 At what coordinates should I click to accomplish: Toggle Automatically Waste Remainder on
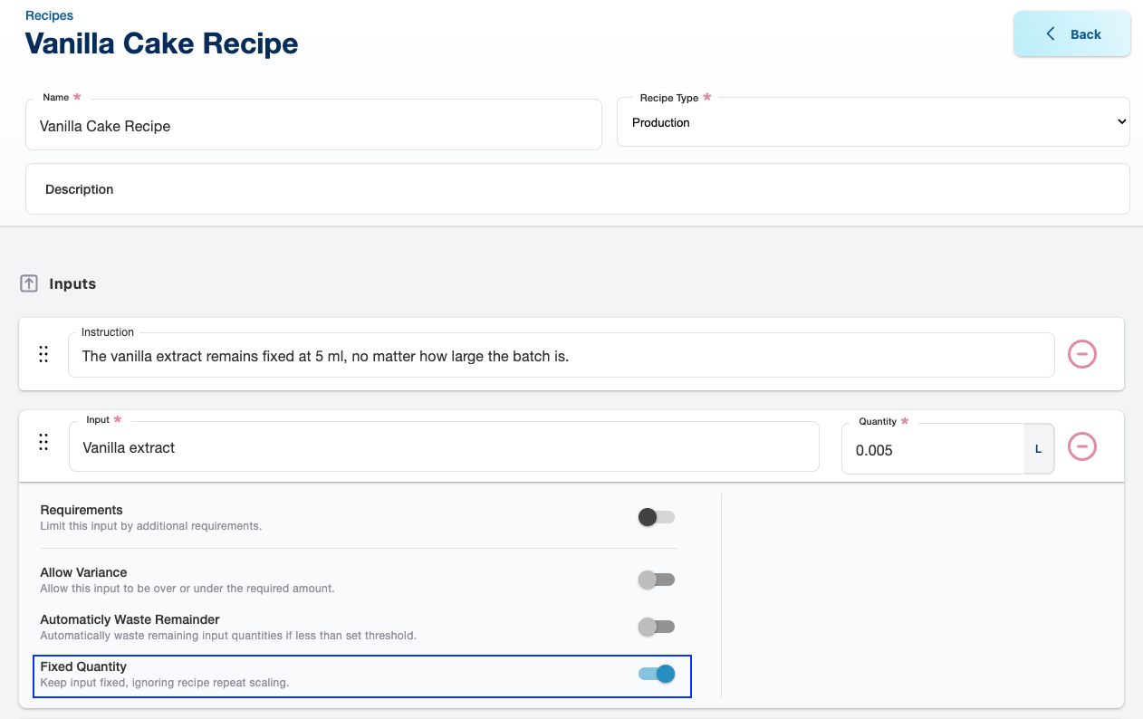(657, 627)
